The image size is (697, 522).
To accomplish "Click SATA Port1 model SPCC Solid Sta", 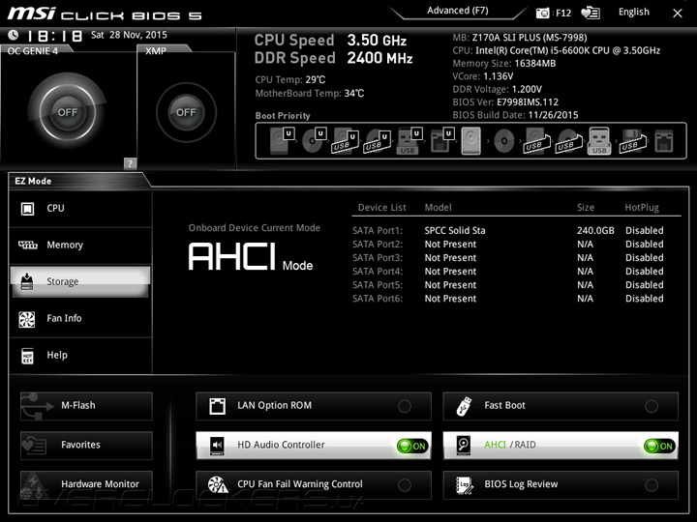I will (x=455, y=231).
